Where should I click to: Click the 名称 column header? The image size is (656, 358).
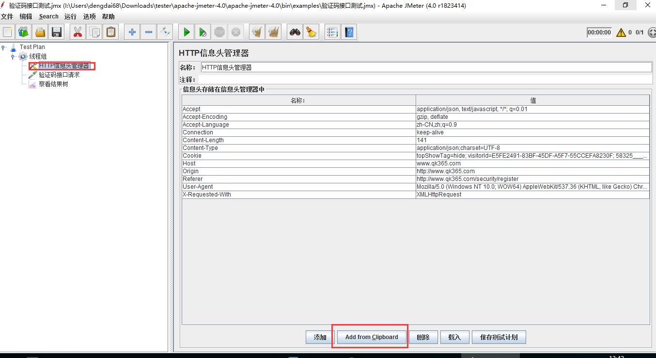click(299, 100)
